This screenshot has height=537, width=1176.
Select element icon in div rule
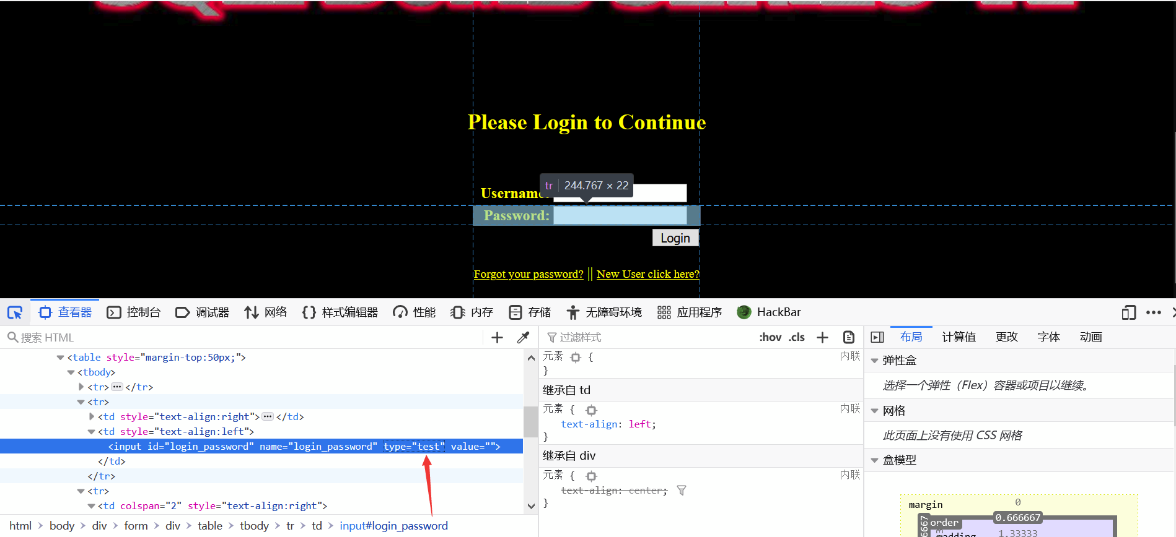(x=591, y=476)
